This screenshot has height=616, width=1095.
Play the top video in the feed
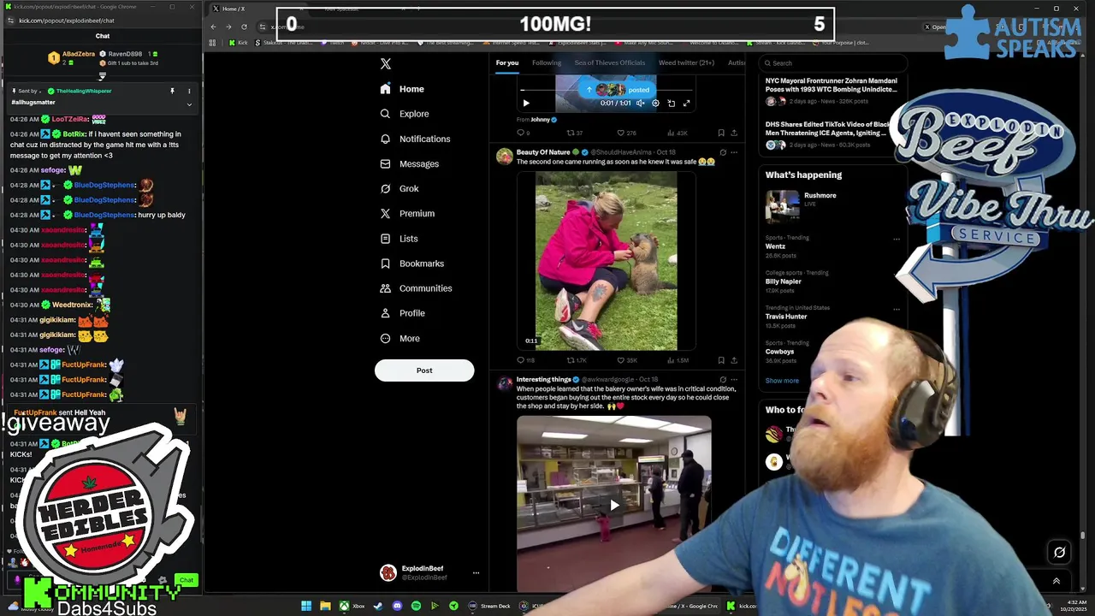[x=526, y=103]
